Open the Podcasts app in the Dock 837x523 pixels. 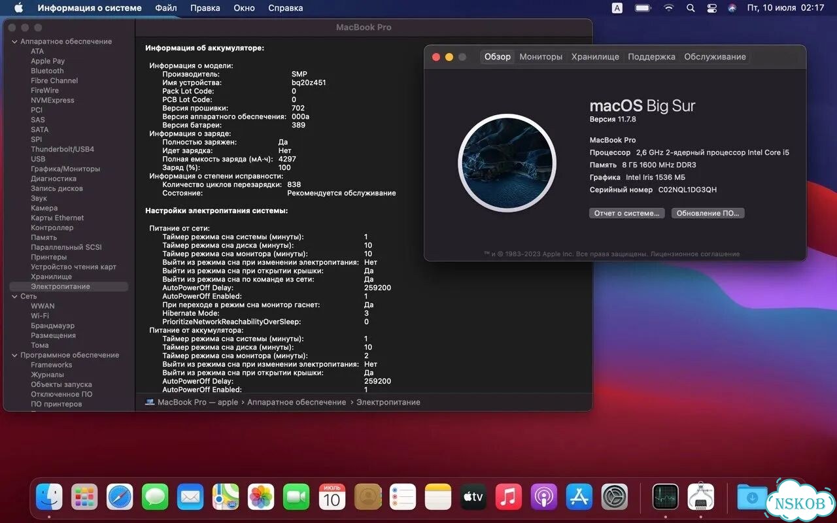[544, 497]
